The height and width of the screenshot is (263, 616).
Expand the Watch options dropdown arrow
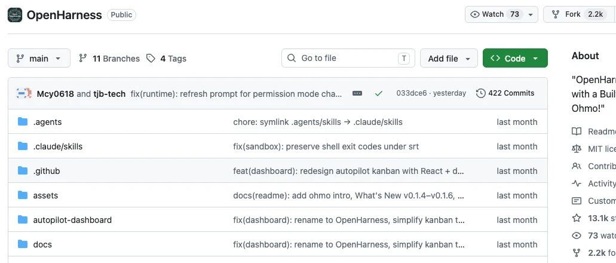pyautogui.click(x=531, y=14)
